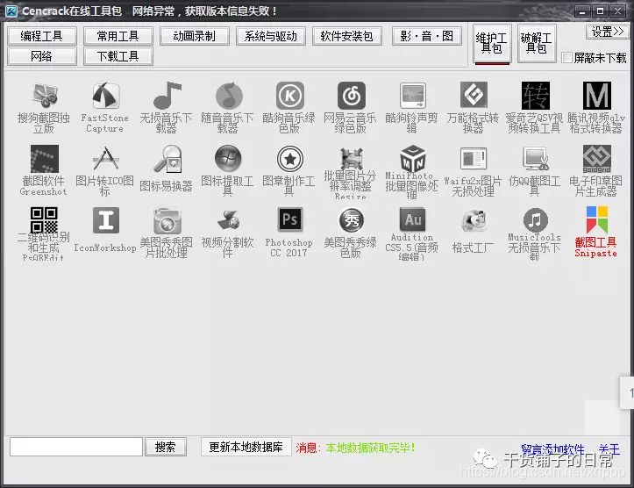Open 爱奇艺QSV视频转换工具 icon
The height and width of the screenshot is (488, 634).
click(535, 96)
